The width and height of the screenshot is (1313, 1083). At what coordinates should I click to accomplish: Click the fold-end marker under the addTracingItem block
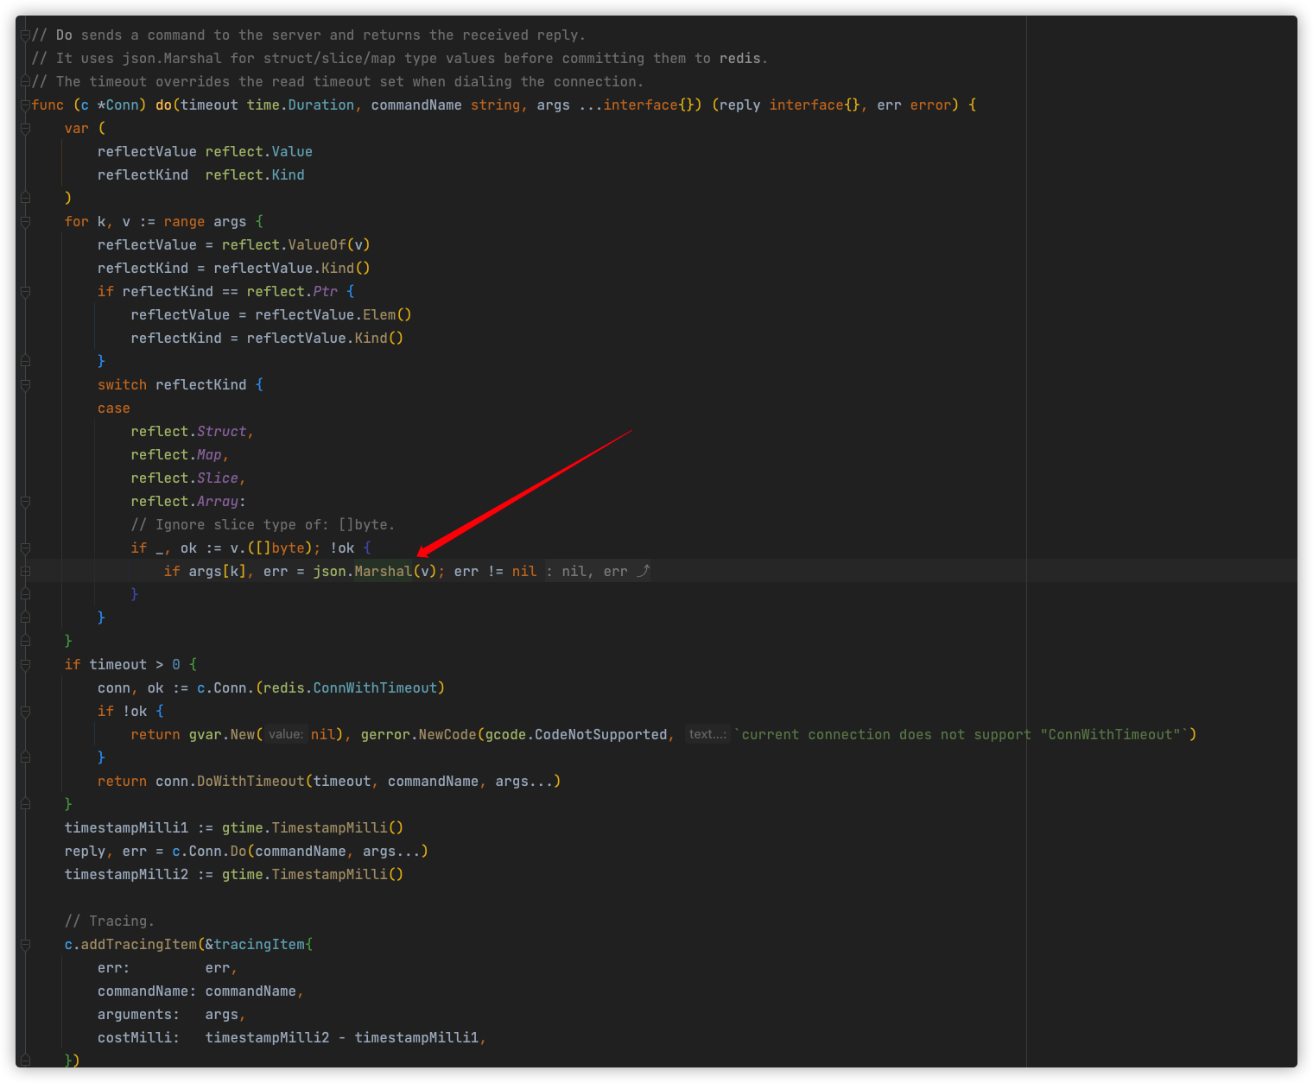pyautogui.click(x=25, y=1060)
